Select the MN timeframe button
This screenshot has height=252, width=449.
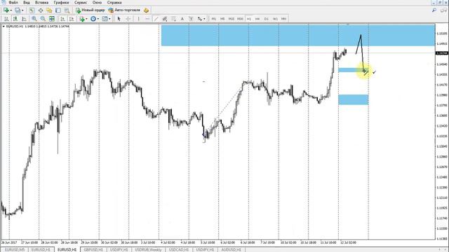point(283,19)
